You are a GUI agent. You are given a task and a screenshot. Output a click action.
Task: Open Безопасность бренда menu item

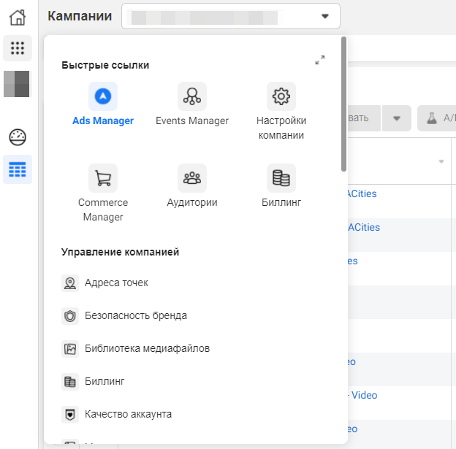point(135,316)
